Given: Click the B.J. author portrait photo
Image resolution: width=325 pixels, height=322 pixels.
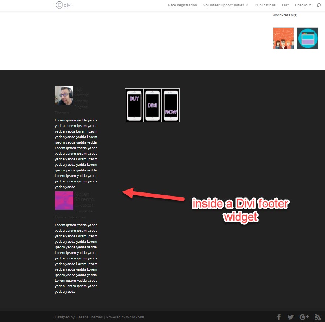Looking at the screenshot, I should pyautogui.click(x=64, y=95).
